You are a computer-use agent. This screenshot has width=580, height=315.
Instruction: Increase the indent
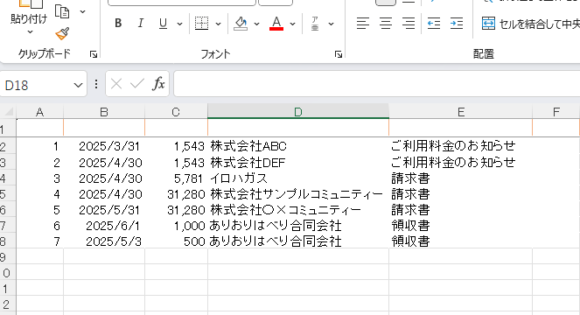click(x=457, y=24)
